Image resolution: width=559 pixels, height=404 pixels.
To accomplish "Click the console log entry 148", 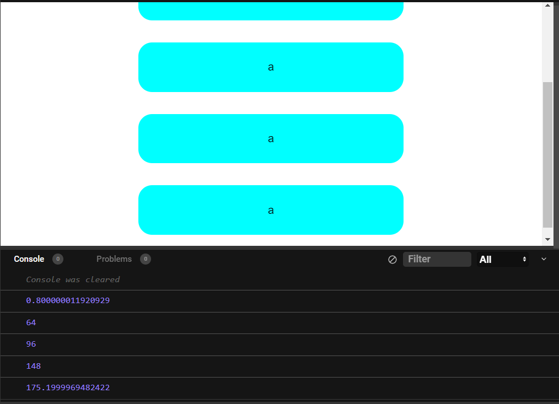I will click(33, 366).
